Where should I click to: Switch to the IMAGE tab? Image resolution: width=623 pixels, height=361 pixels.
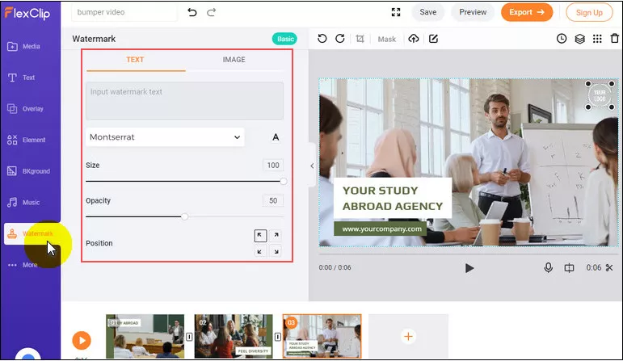[x=234, y=60]
